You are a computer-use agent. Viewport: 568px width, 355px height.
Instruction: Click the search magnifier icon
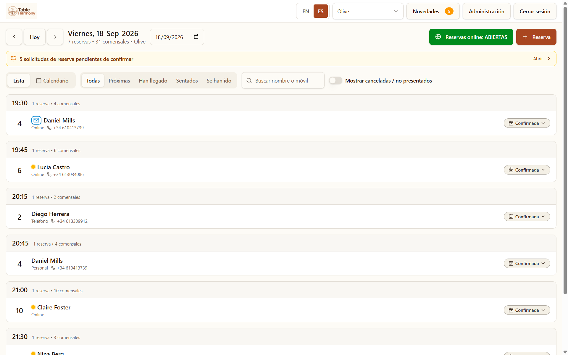(249, 80)
